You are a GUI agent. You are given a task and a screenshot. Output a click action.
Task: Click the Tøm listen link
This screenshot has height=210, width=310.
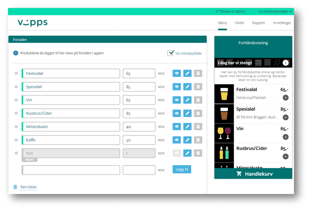tap(28, 187)
